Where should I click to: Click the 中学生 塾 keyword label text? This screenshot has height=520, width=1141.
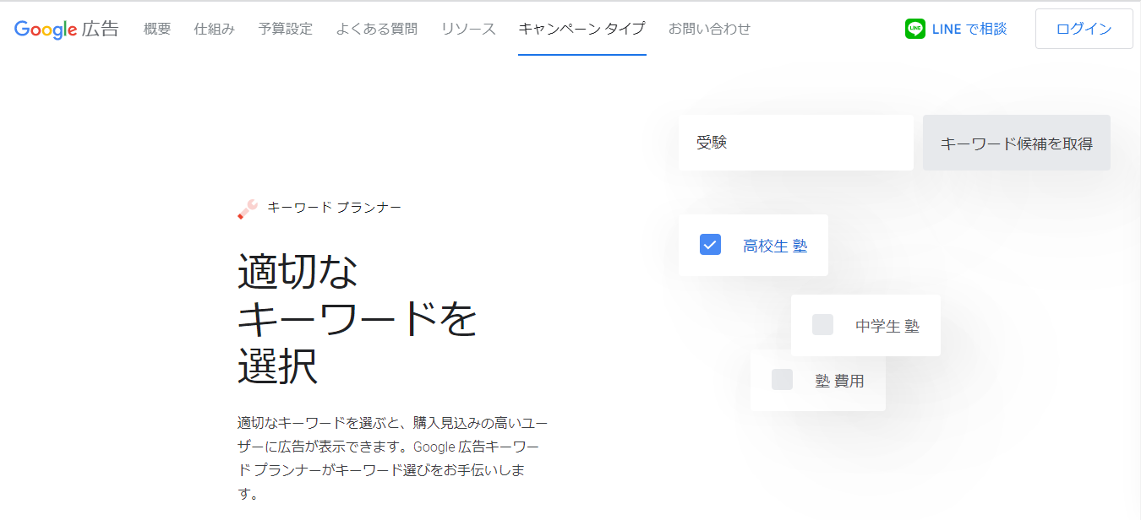click(887, 326)
